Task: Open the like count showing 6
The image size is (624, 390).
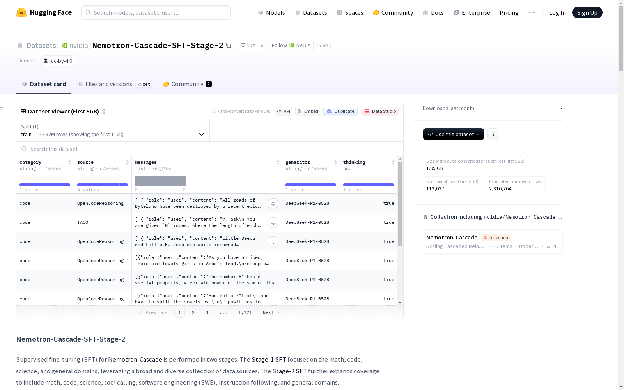Action: (262, 46)
